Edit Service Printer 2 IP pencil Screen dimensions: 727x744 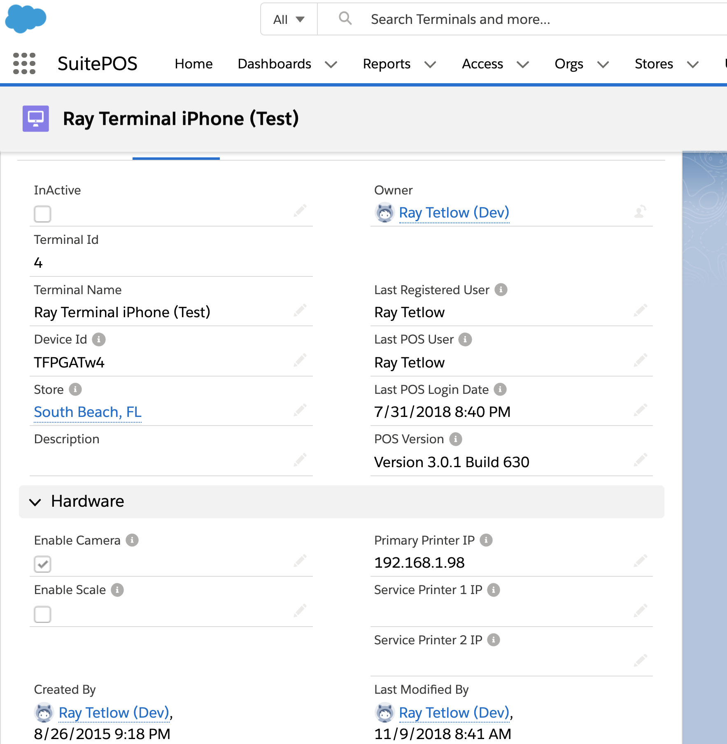point(640,660)
